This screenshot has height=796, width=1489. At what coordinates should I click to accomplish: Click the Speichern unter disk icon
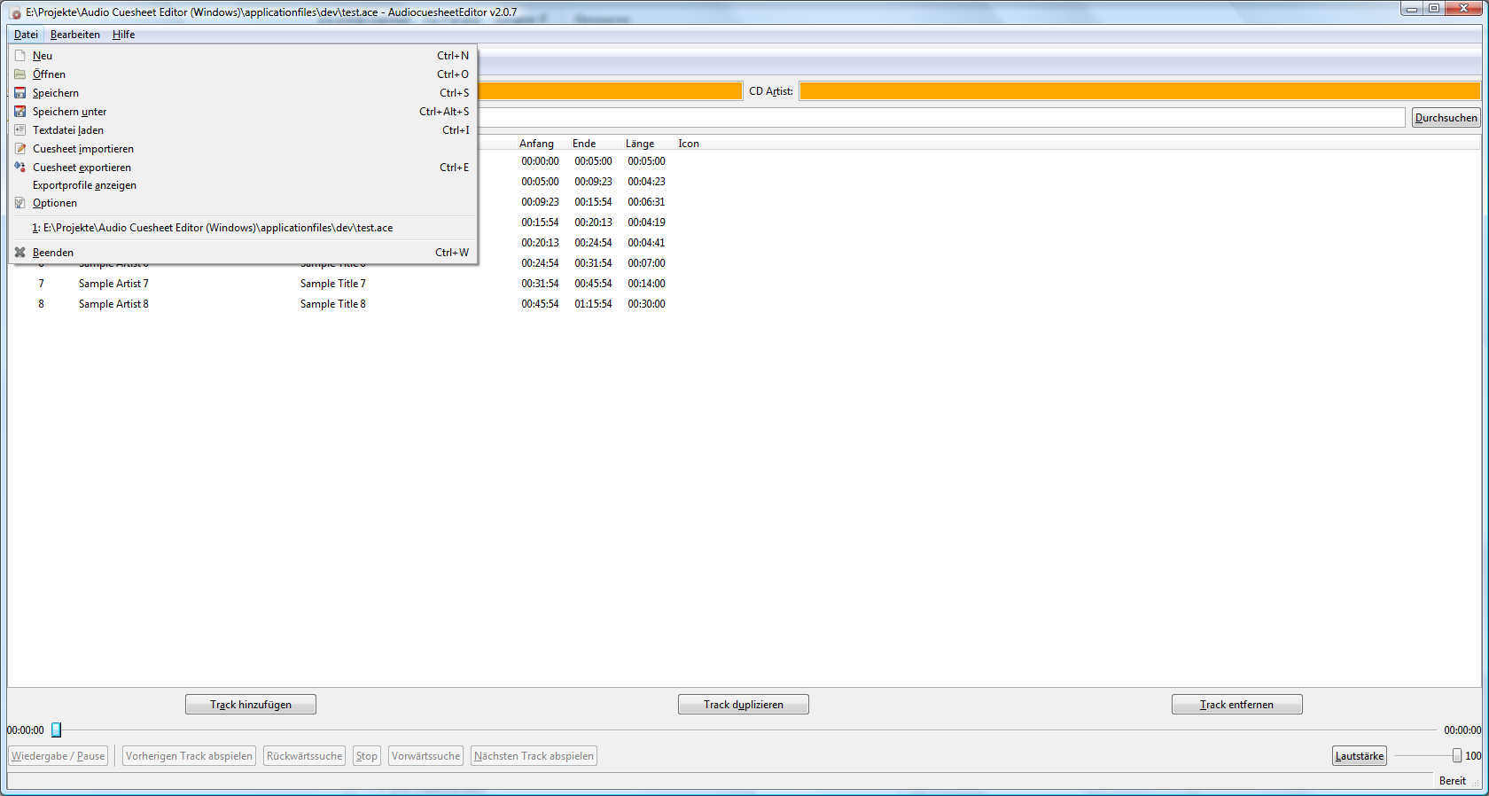coord(19,112)
